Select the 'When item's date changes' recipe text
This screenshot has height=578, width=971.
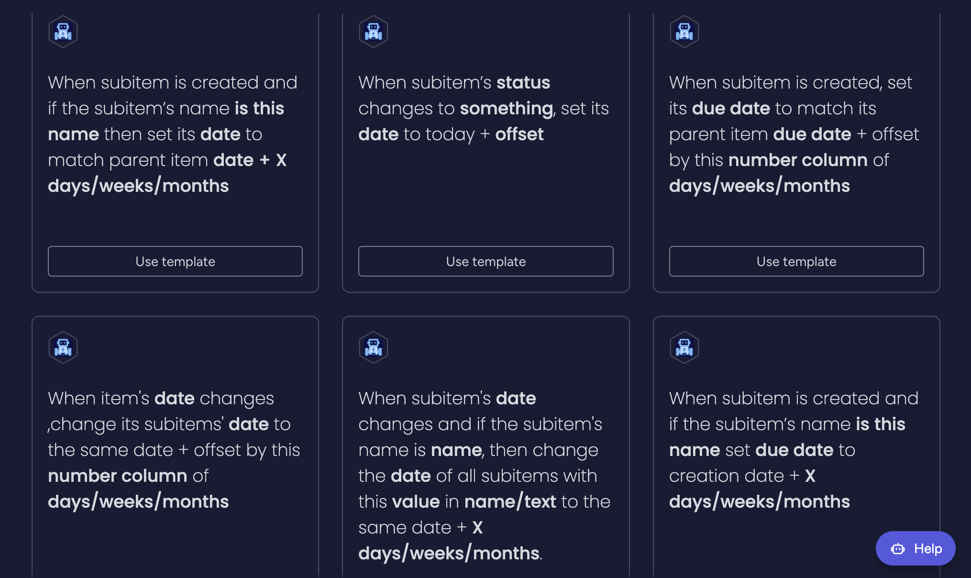[x=174, y=450]
